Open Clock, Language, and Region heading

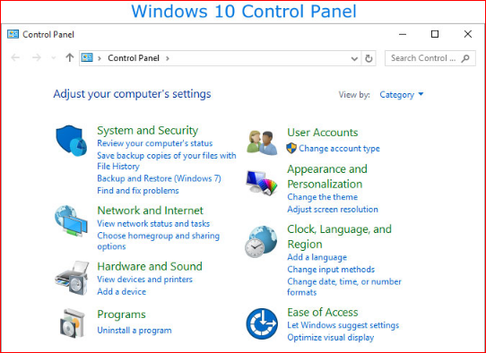click(x=340, y=237)
